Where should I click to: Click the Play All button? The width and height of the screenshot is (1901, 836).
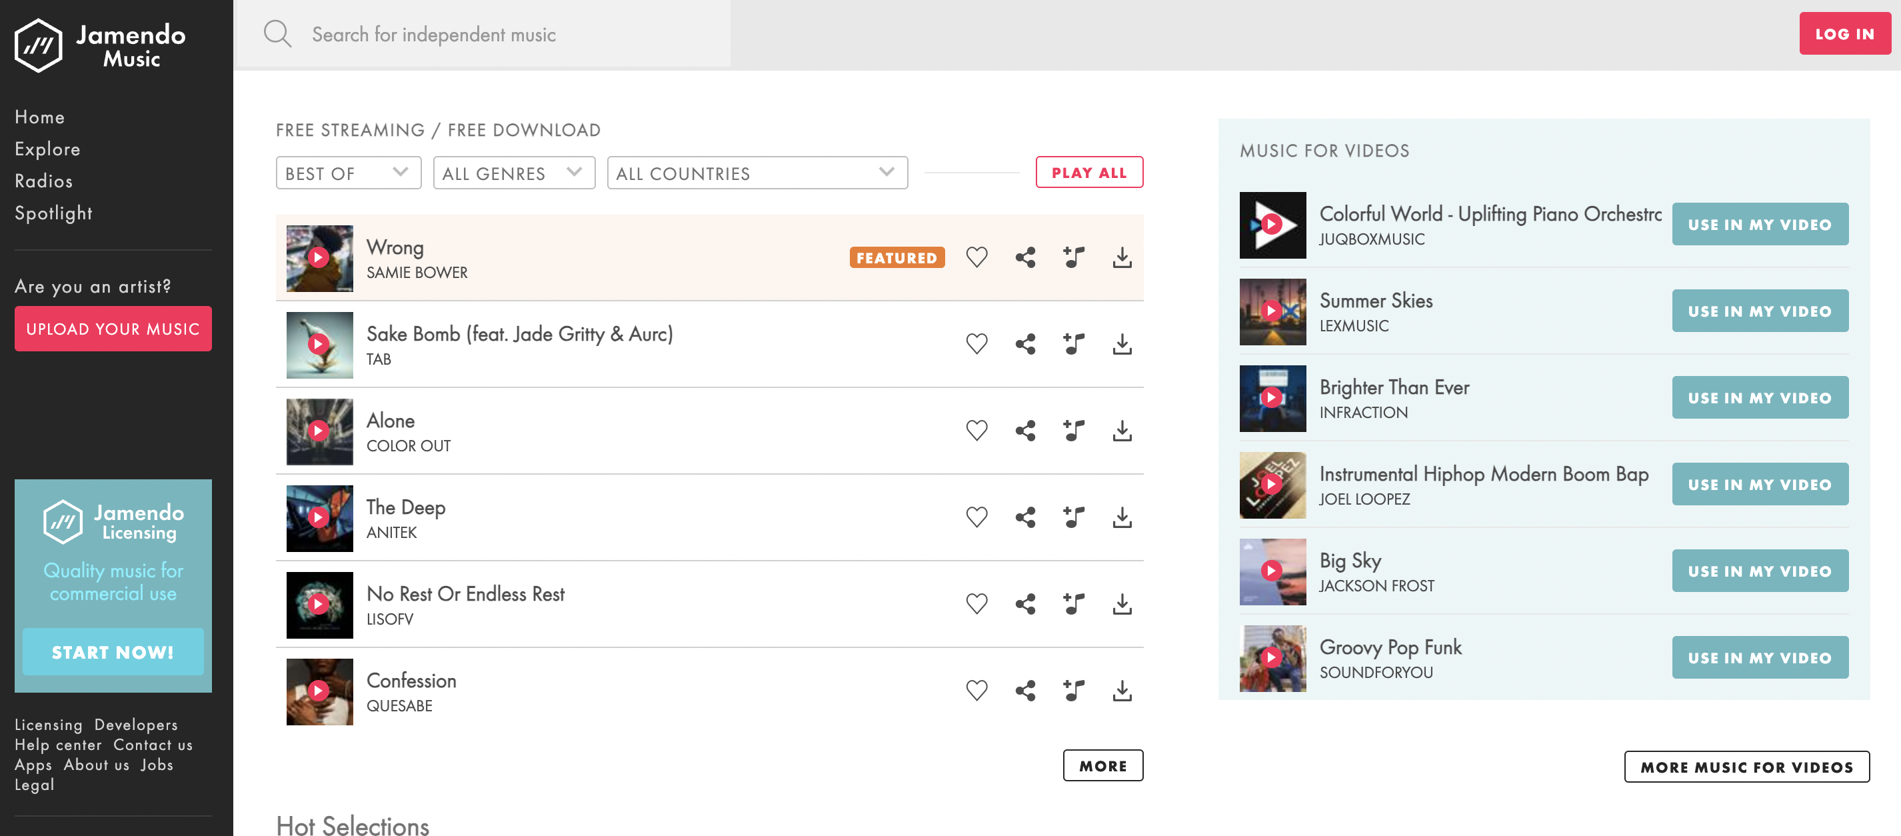point(1088,173)
